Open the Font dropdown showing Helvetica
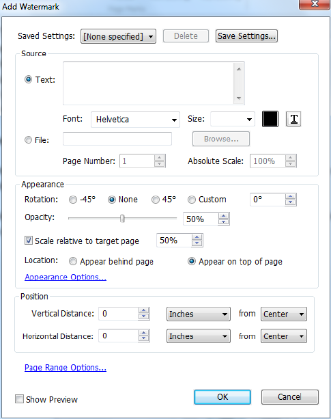 click(135, 120)
